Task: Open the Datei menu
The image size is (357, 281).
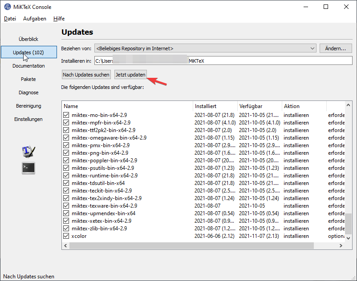Action: 10,19
